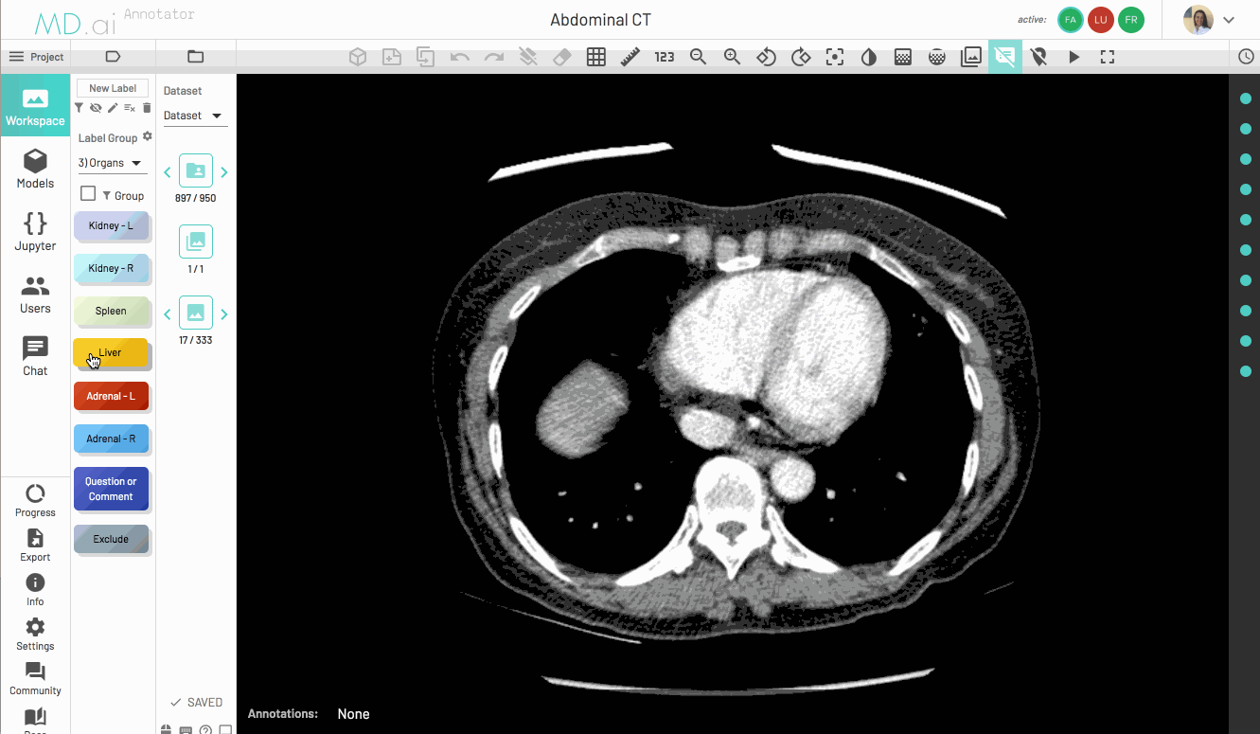1260x734 pixels.
Task: Click the zoom in magnifier
Action: pyautogui.click(x=732, y=57)
